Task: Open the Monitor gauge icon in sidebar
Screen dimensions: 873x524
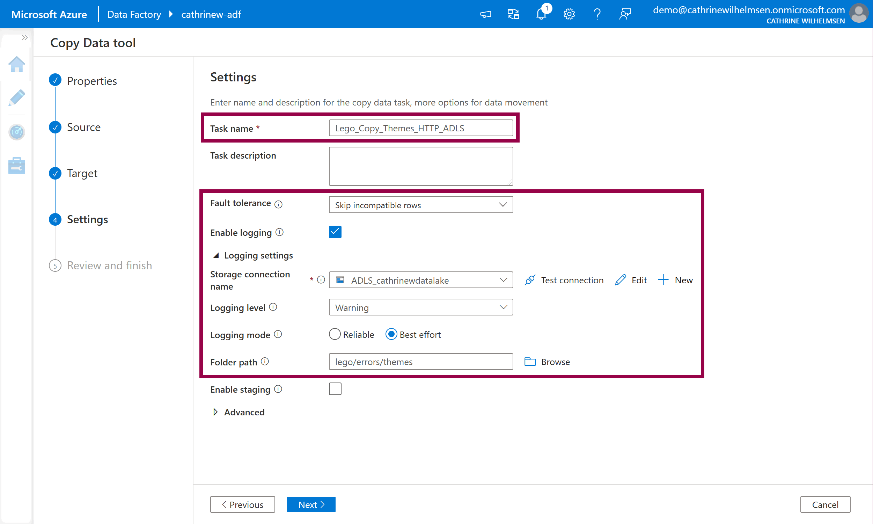Action: coord(16,132)
